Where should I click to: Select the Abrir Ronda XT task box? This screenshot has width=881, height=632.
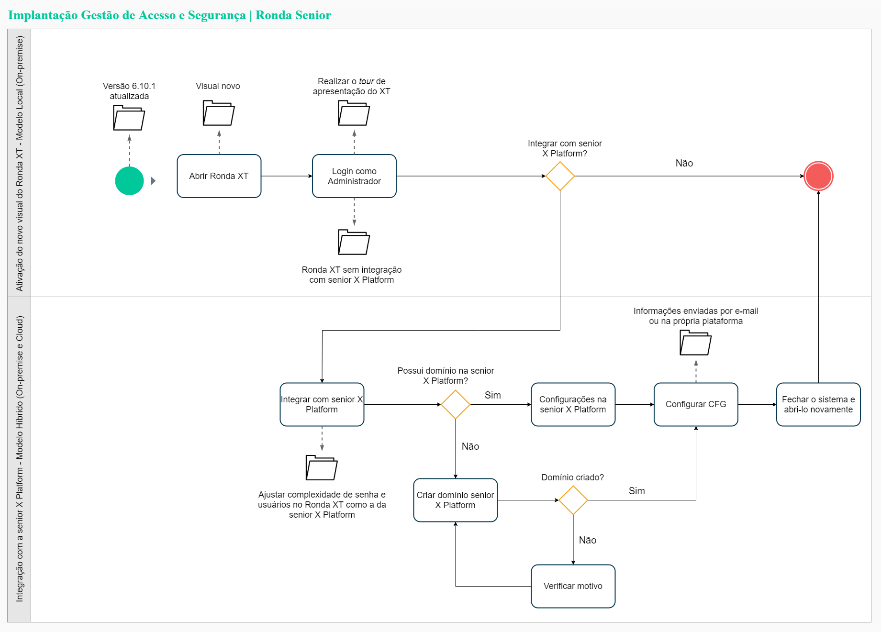coord(219,176)
